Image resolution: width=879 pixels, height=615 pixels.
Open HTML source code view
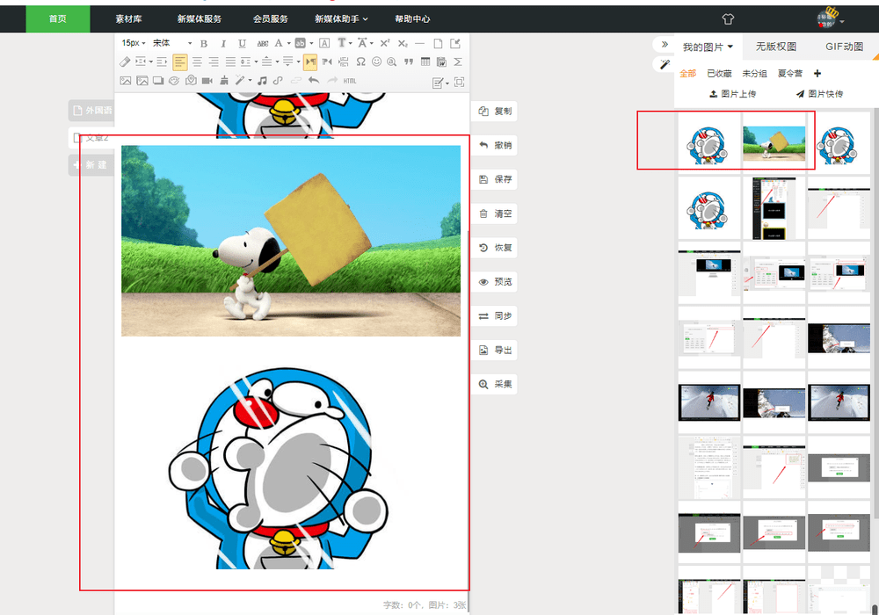coord(350,81)
